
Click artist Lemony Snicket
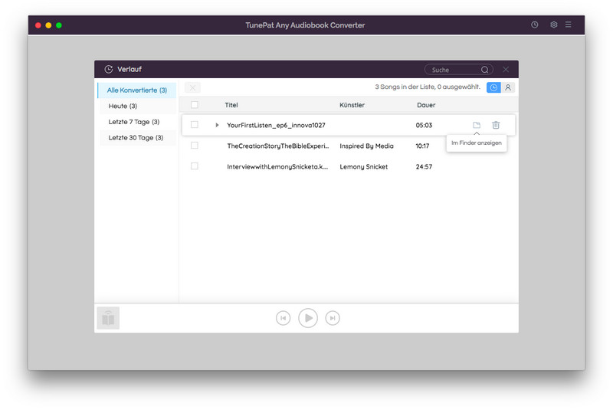pos(363,167)
